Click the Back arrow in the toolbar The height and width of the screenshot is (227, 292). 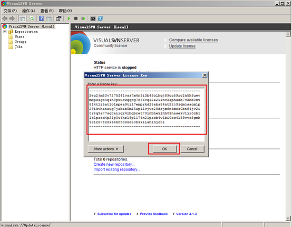tap(5, 18)
